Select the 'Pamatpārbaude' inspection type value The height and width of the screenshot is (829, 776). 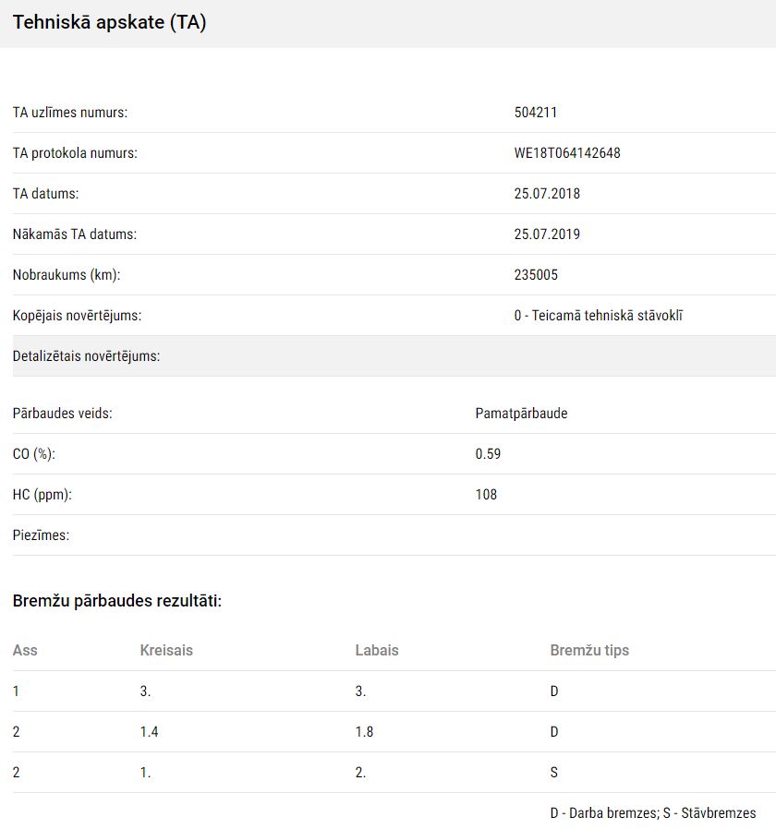pos(522,414)
